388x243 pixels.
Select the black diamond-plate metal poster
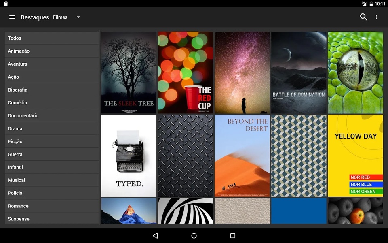tap(186, 156)
